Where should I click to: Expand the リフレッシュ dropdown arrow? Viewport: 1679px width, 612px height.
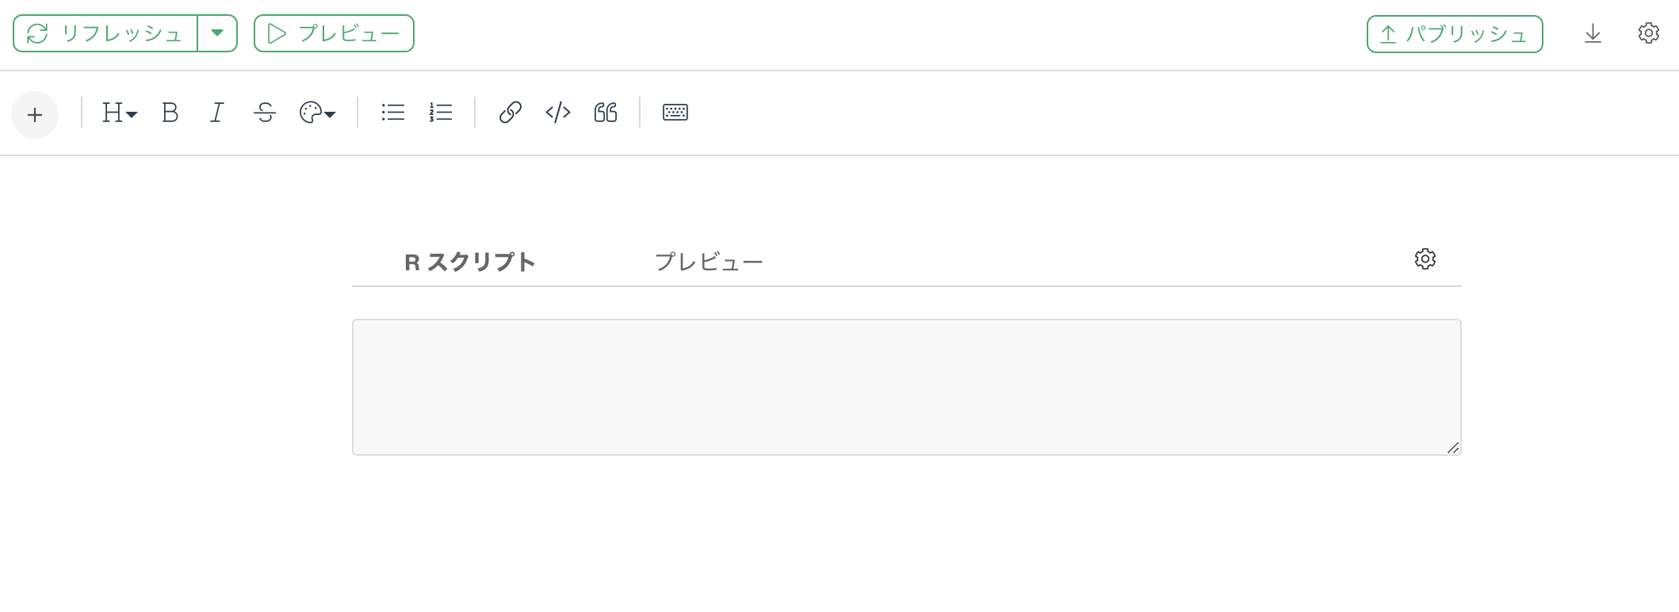pyautogui.click(x=217, y=33)
